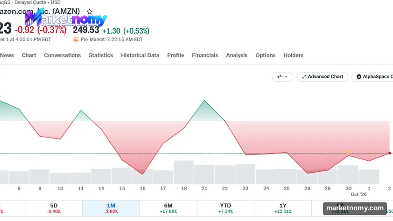Click the pre-market price 249.53

pos(86,30)
